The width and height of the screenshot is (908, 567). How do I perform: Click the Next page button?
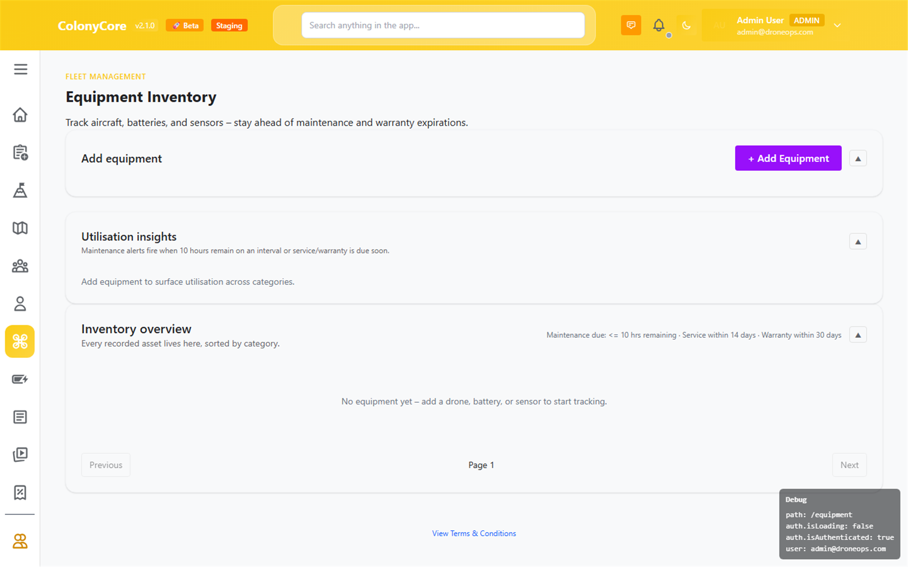(849, 465)
